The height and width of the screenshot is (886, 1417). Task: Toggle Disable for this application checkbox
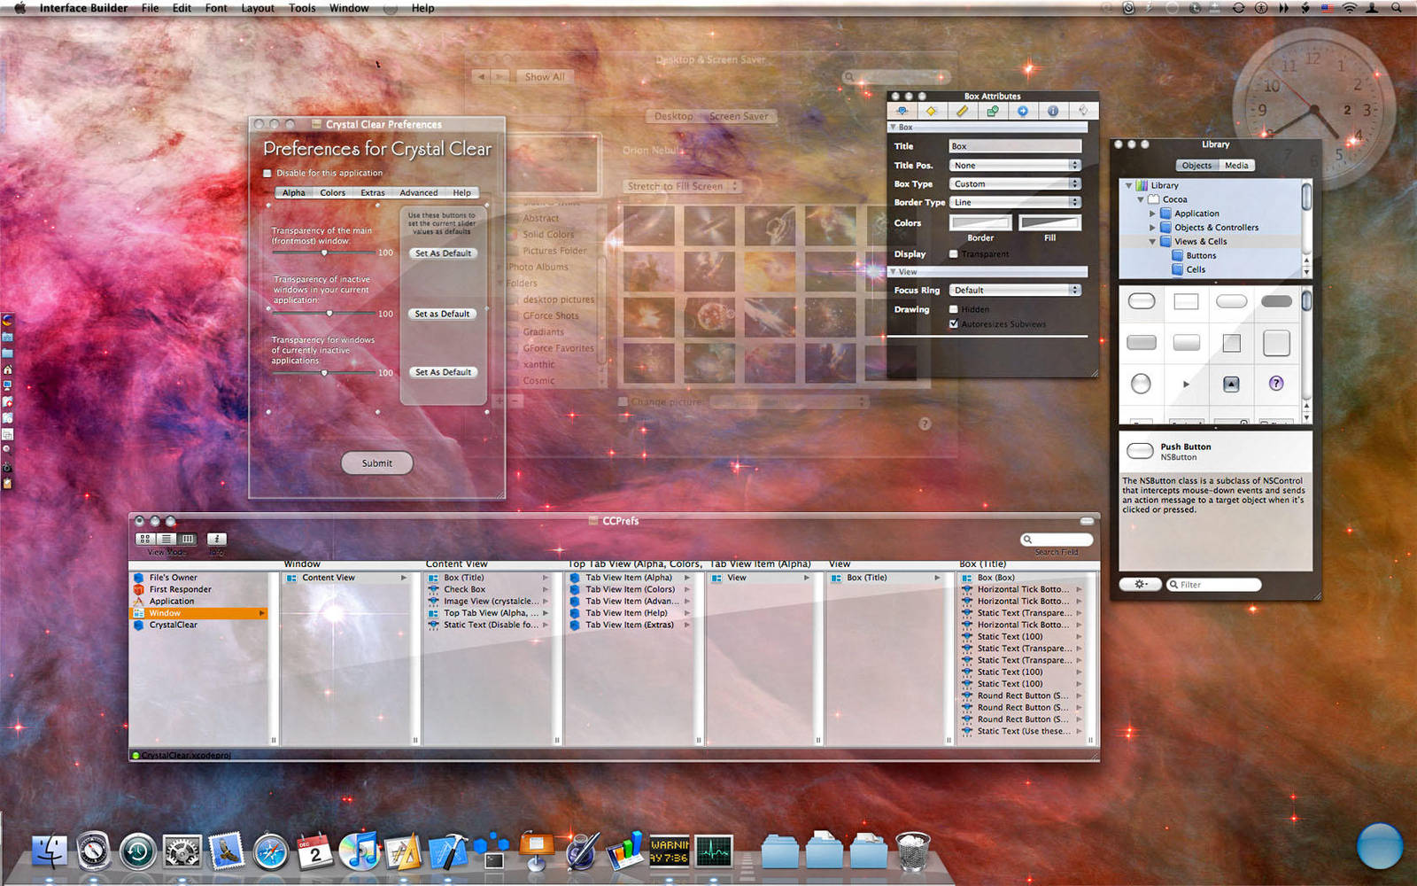(x=267, y=174)
